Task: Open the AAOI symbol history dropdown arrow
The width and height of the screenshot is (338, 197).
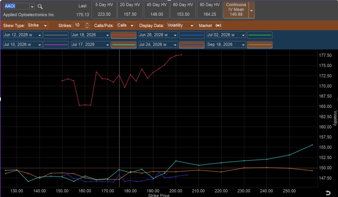Action: click(32, 6)
